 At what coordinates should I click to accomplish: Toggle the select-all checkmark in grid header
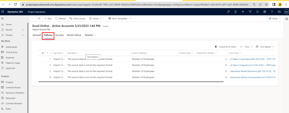coord(43,53)
